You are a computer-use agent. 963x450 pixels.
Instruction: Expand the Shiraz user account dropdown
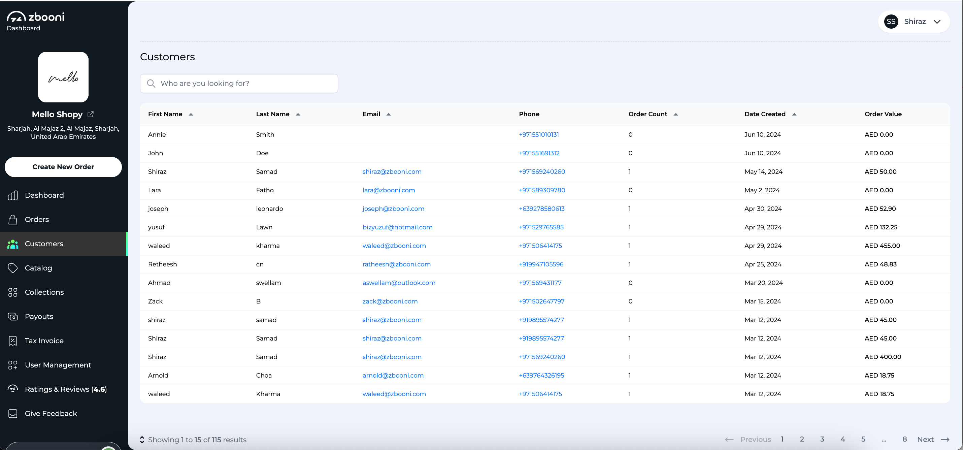936,22
